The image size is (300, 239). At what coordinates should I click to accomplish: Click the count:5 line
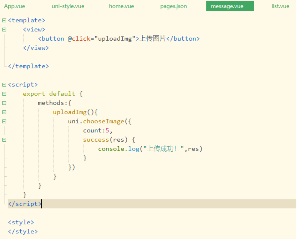click(x=97, y=130)
